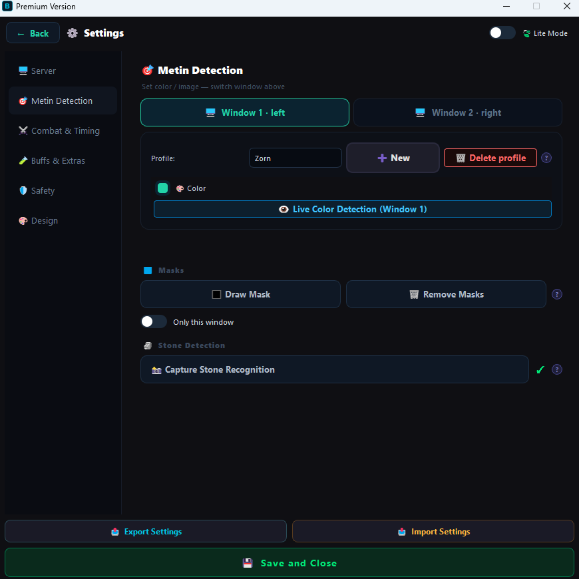Open the Safety settings section

63,190
